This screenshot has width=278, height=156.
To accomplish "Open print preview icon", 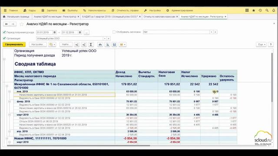I will [x=107, y=45].
